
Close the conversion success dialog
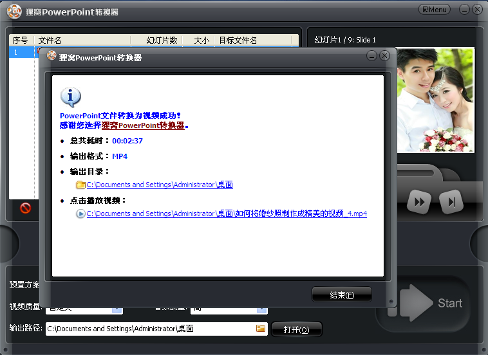tap(385, 56)
